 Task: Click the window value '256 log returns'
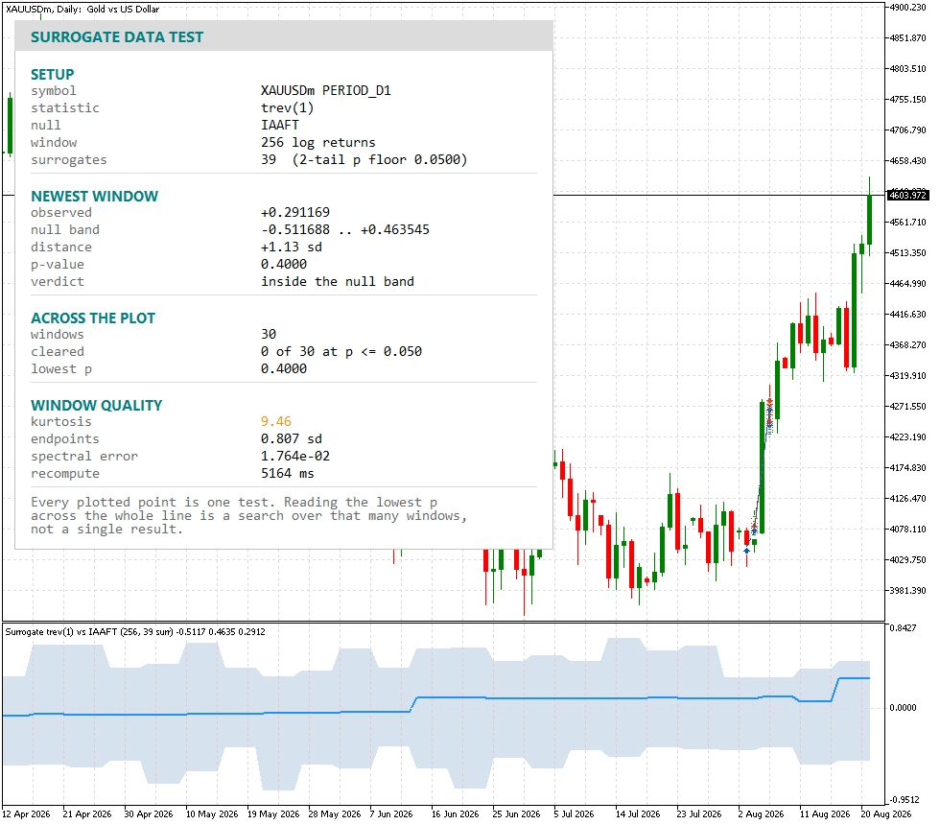[x=317, y=143]
